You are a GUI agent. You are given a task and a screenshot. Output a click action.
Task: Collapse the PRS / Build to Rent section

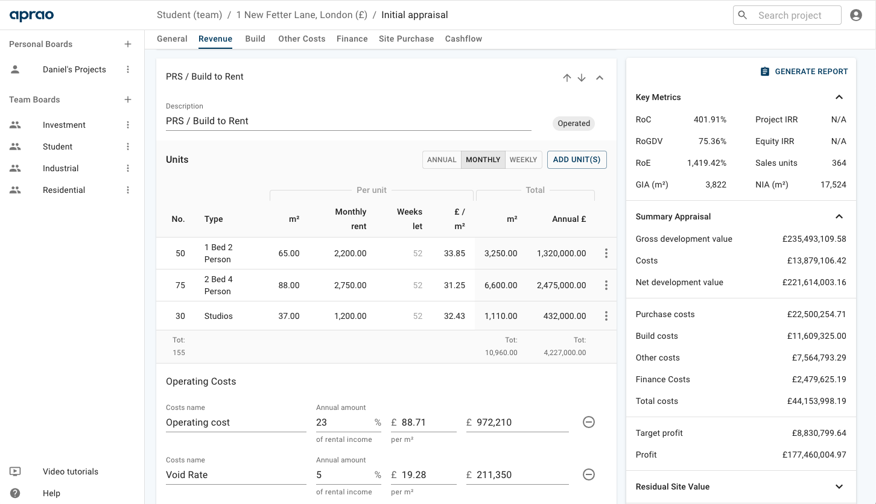pos(600,78)
